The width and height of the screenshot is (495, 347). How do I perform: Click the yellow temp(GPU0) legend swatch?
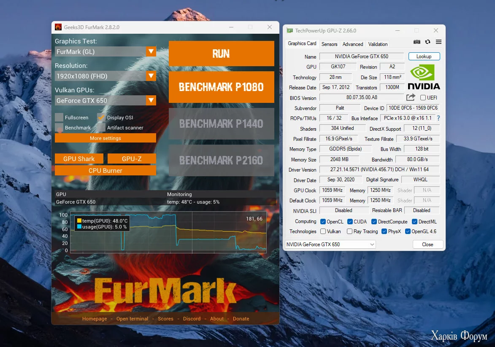pyautogui.click(x=79, y=221)
